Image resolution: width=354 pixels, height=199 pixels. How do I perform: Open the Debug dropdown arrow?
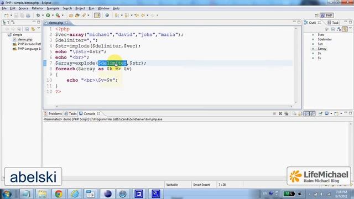(x=43, y=15)
